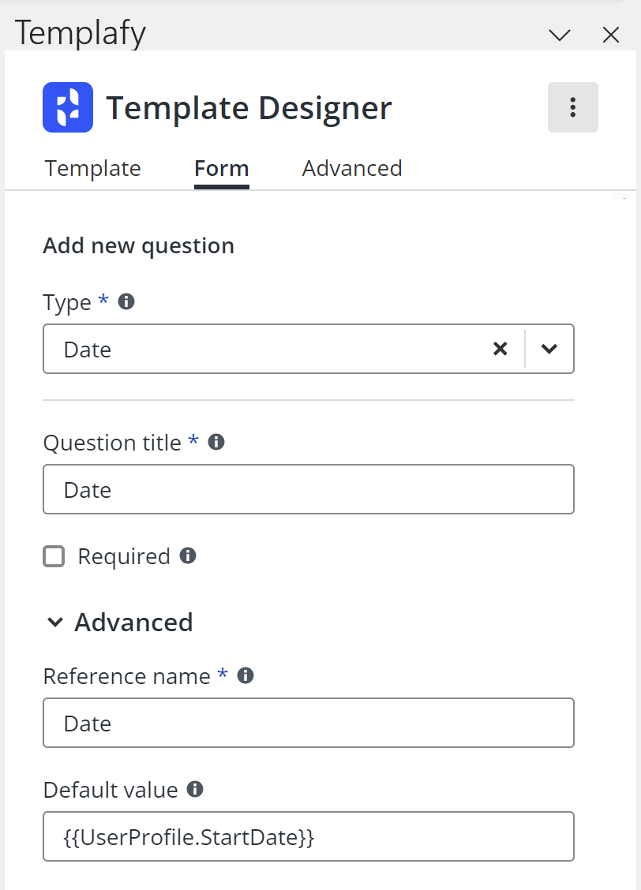Show info tooltip next to Type label
Screen dimensions: 641x890
point(126,301)
